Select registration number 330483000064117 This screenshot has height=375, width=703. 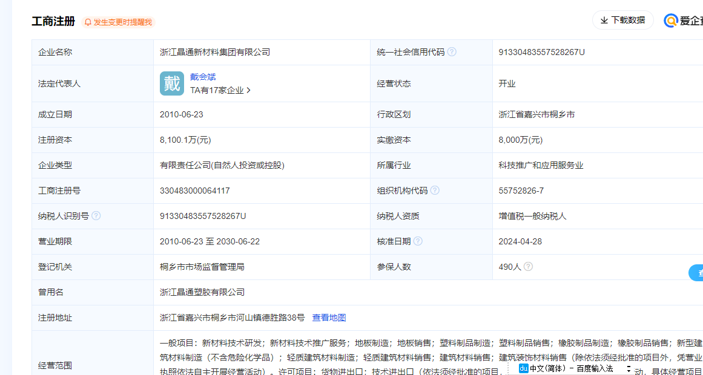194,191
